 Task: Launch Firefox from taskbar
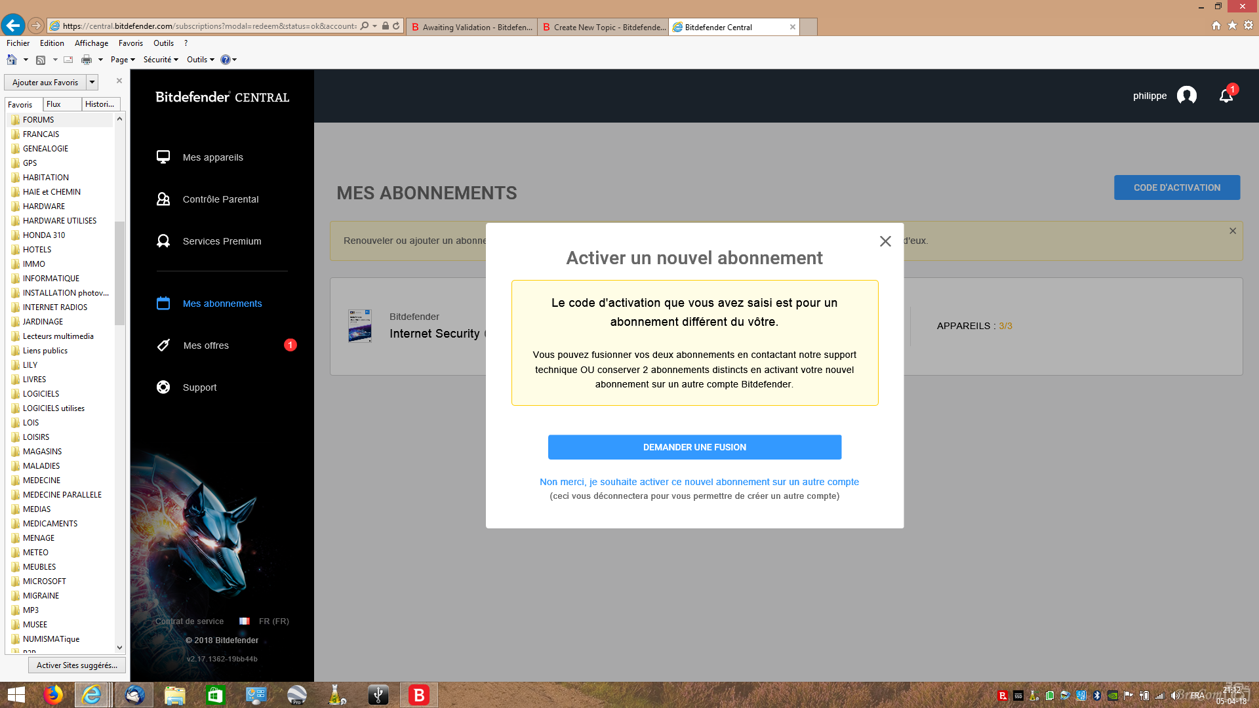coord(53,695)
